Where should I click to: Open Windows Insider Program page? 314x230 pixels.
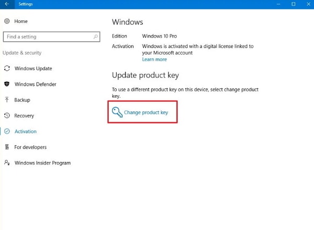tap(42, 163)
